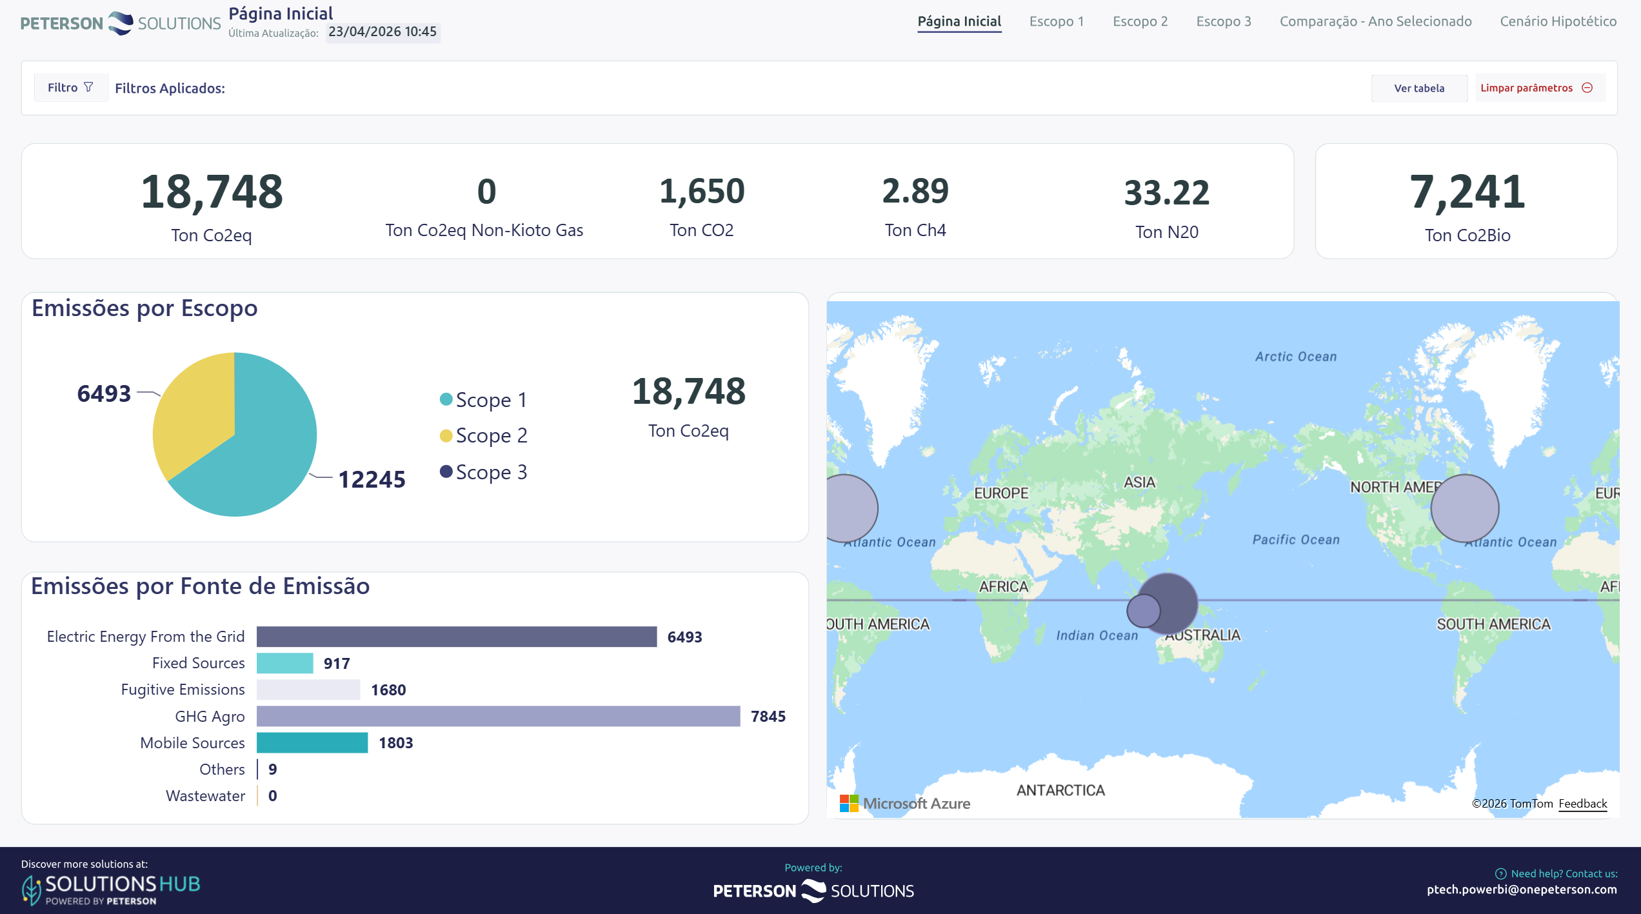Click the 2.89 Ton Ch4 value
This screenshot has width=1641, height=914.
(915, 191)
